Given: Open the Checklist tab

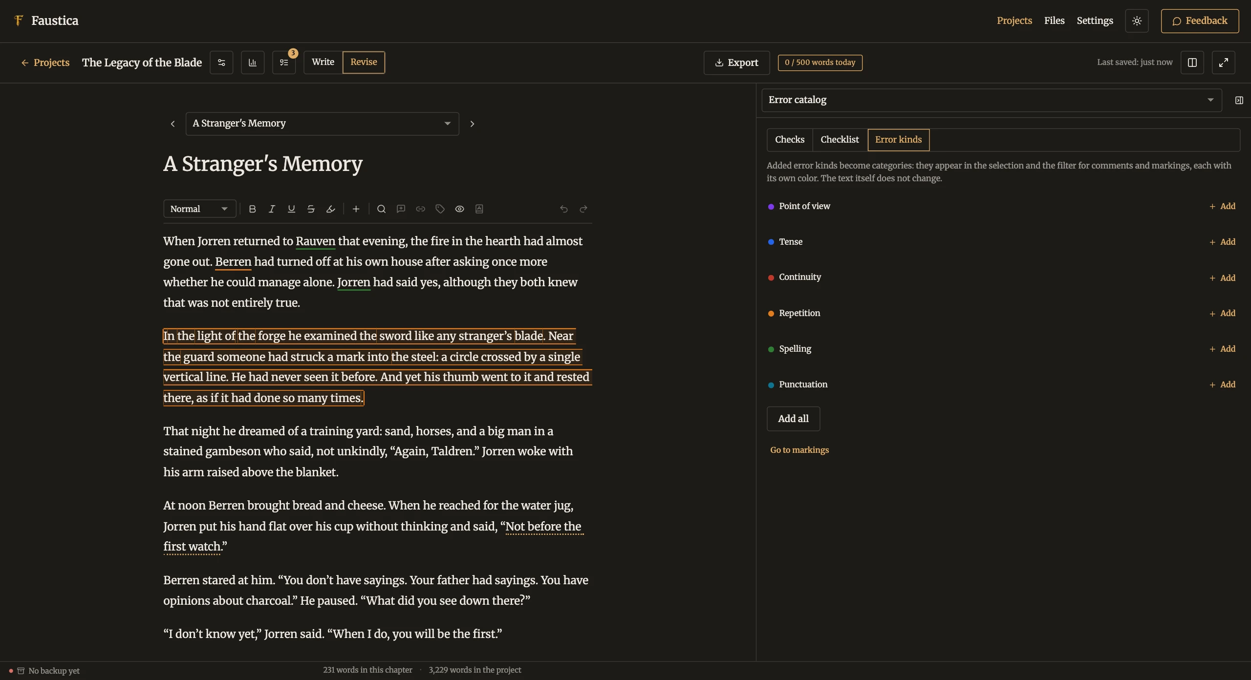Looking at the screenshot, I should [840, 140].
